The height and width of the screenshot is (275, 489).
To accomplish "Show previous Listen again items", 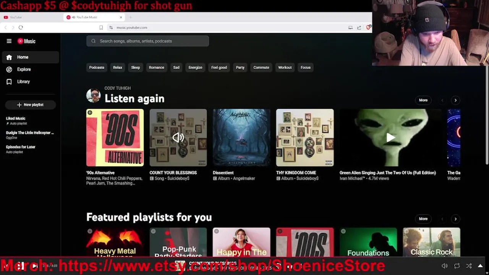I will 442,100.
